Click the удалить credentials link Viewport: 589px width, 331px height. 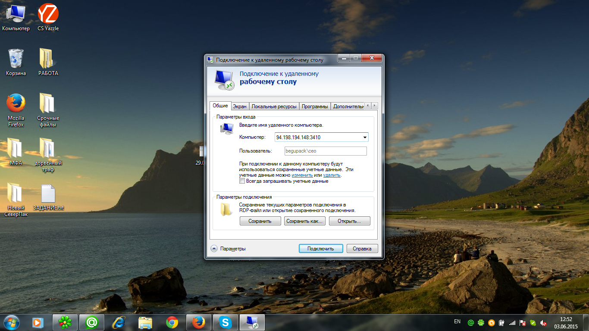tap(332, 175)
